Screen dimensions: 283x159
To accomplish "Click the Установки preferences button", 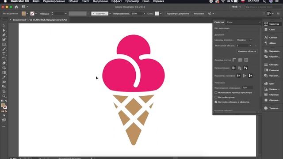I will coord(199,14).
